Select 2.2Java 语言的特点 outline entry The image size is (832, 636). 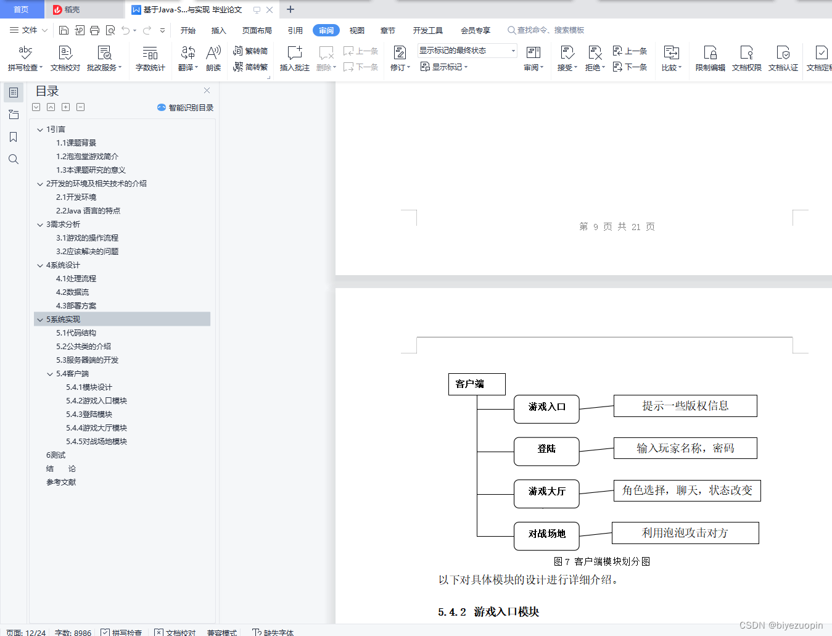pos(88,211)
